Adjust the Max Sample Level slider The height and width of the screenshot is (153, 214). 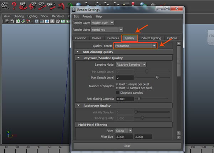(x=157, y=77)
